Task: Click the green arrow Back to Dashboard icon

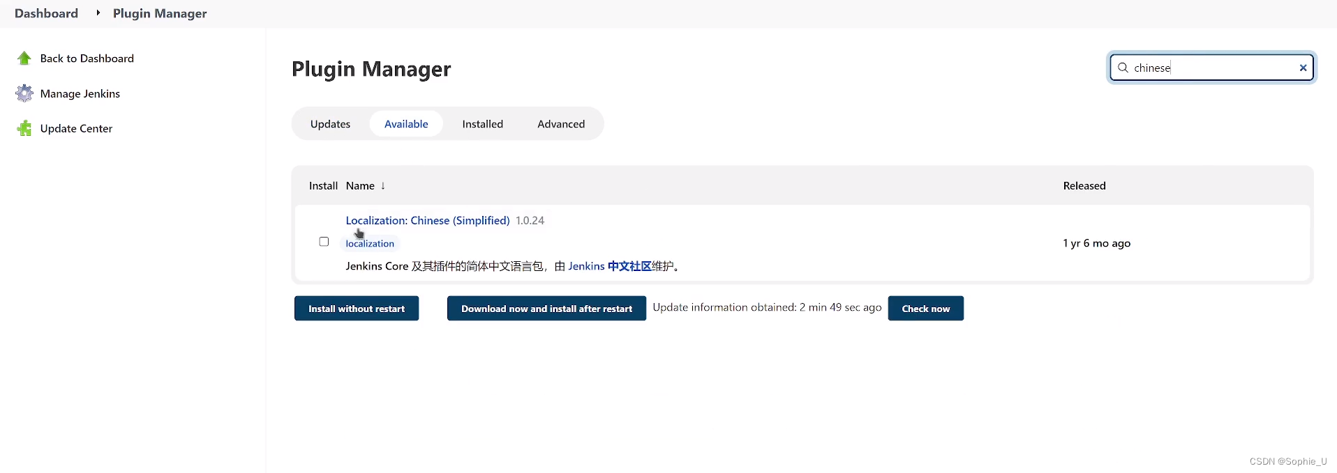Action: click(x=24, y=59)
